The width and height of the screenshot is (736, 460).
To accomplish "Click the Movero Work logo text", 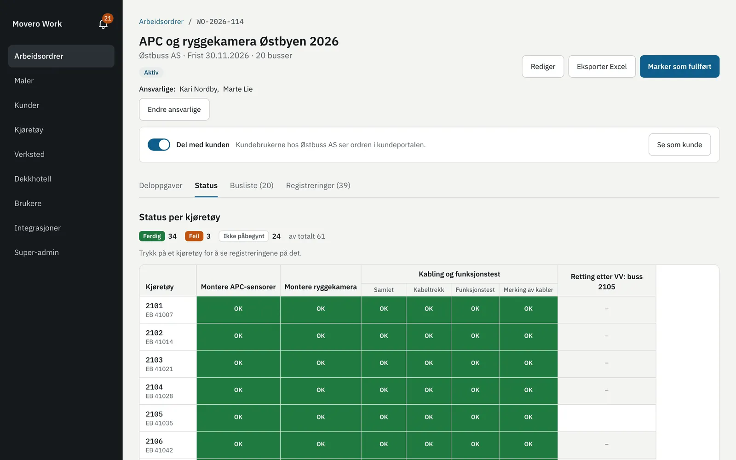I will click(37, 24).
